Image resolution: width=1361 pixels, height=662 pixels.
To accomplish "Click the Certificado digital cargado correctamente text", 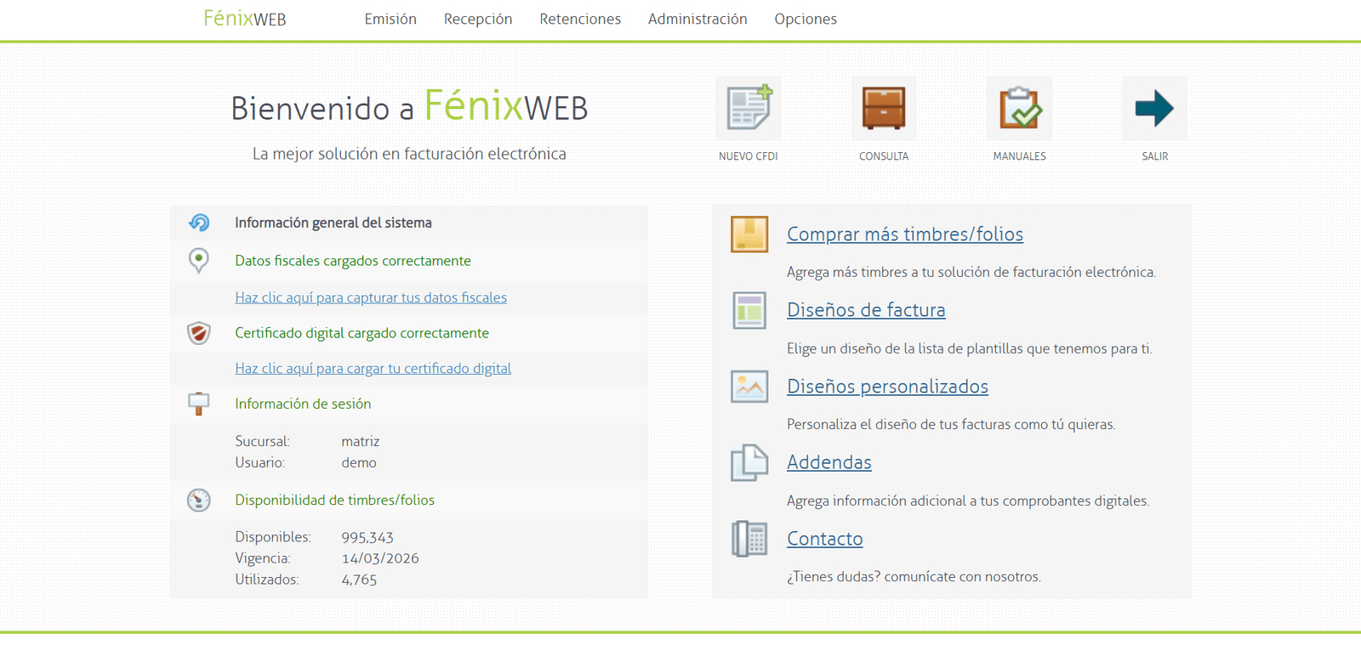I will pyautogui.click(x=362, y=333).
